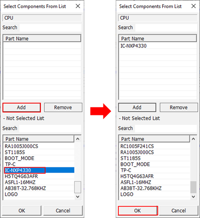The image size is (200, 218).
Task: Select IC-NXP4330 in right dialog's selected list
Action: point(158,46)
